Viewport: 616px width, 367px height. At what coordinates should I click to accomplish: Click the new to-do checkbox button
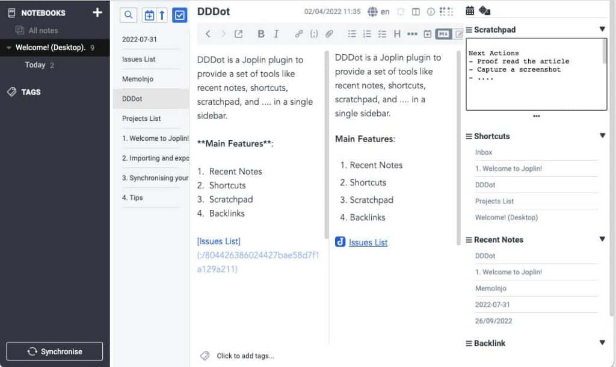[x=179, y=15]
